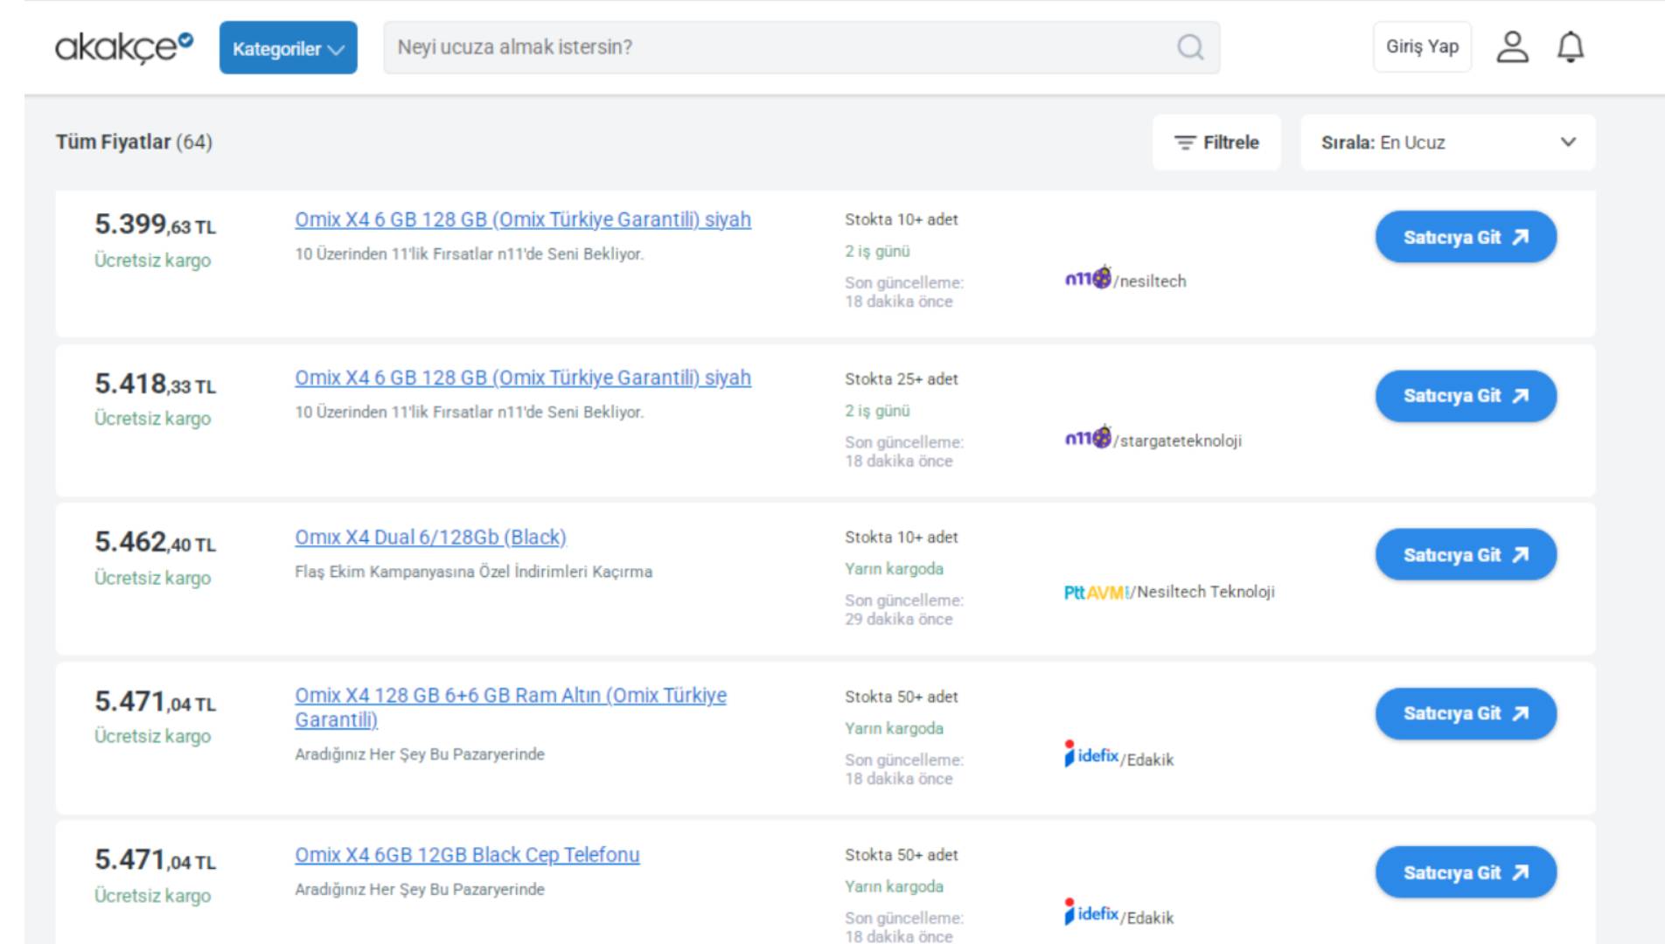Open Omix X4 6GB 12GB Black Cep Telefonu link

coord(467,855)
